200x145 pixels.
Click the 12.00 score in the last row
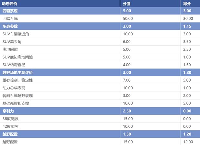pos(188,141)
